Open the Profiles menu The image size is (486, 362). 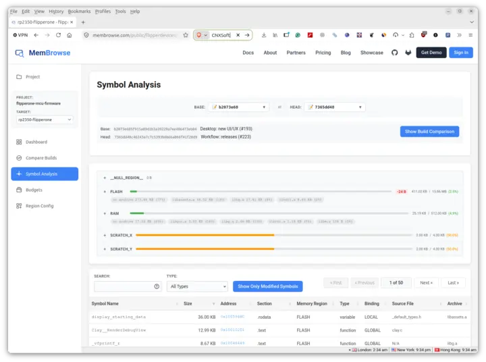point(103,11)
